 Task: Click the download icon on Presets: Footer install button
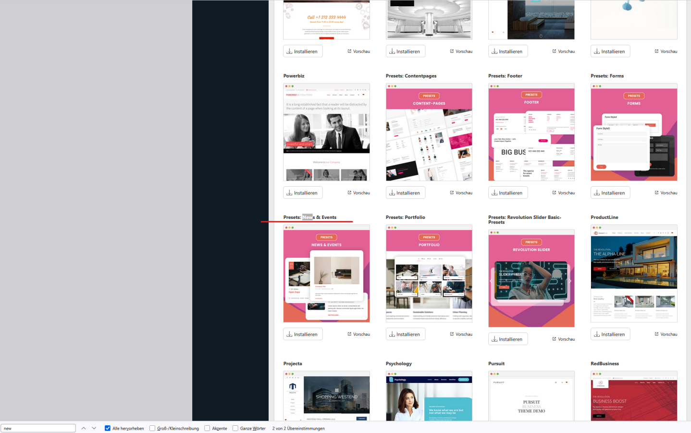coord(494,192)
